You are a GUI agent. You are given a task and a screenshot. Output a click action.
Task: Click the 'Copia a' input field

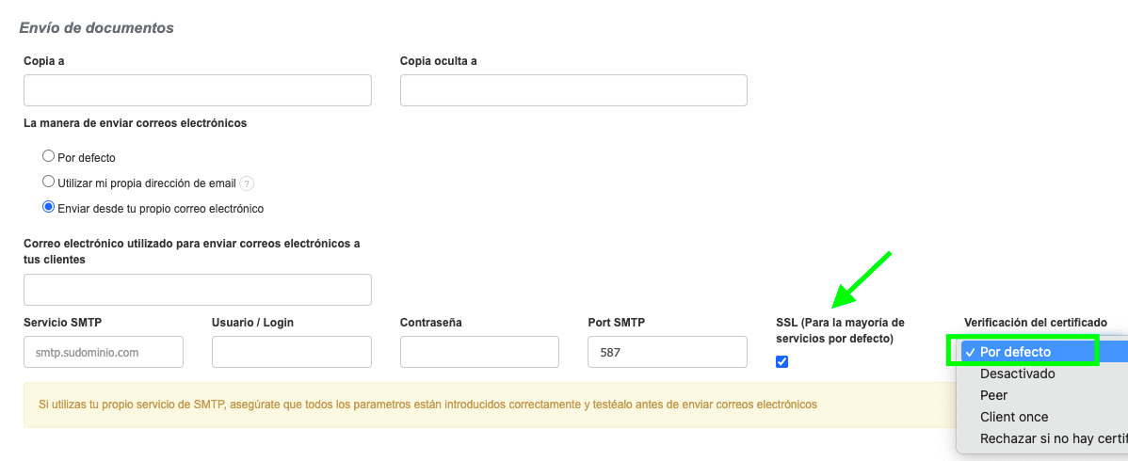click(x=198, y=90)
